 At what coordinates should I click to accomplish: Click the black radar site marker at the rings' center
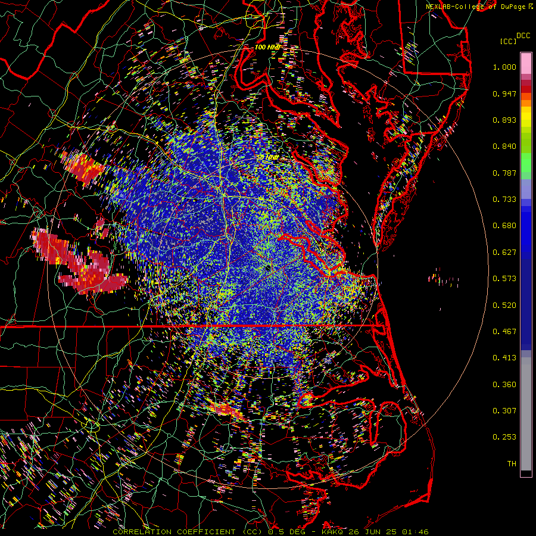pos(267,268)
